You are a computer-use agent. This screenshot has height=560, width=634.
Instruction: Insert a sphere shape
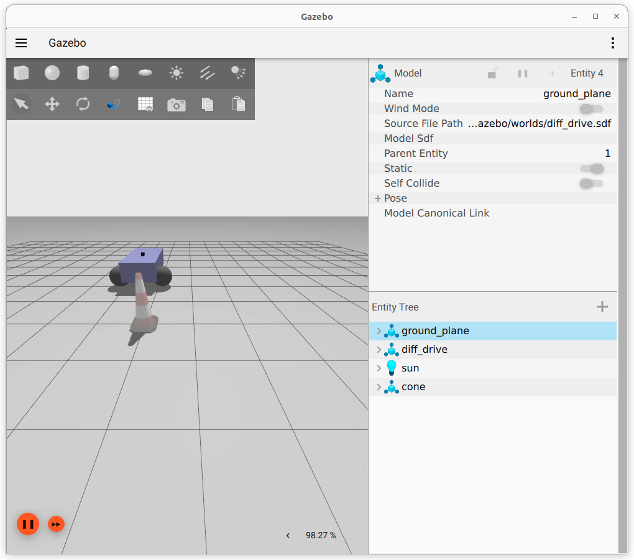[x=52, y=73]
